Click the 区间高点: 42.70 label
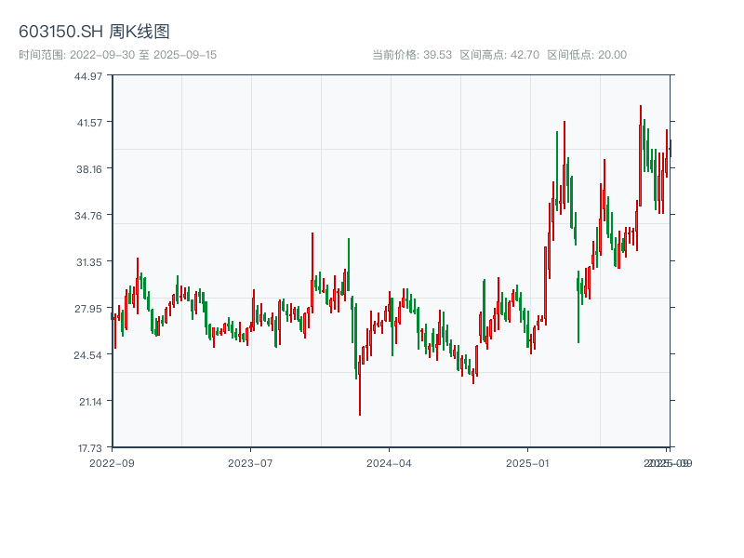744x558 pixels. point(499,55)
